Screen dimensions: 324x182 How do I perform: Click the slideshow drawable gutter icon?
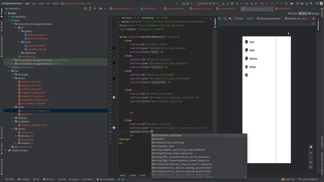(114, 78)
